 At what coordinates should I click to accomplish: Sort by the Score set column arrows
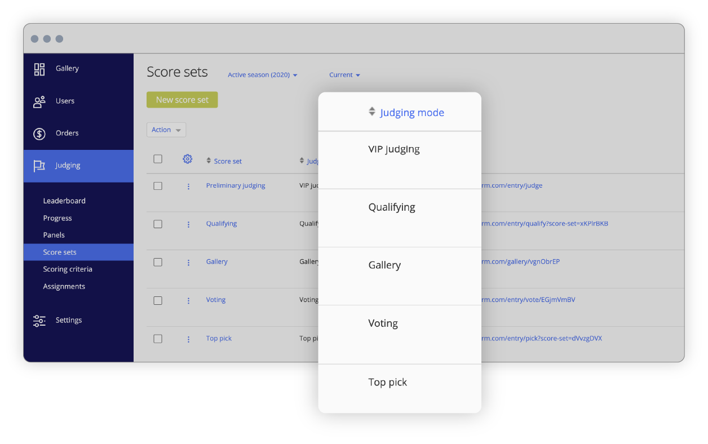pos(208,160)
